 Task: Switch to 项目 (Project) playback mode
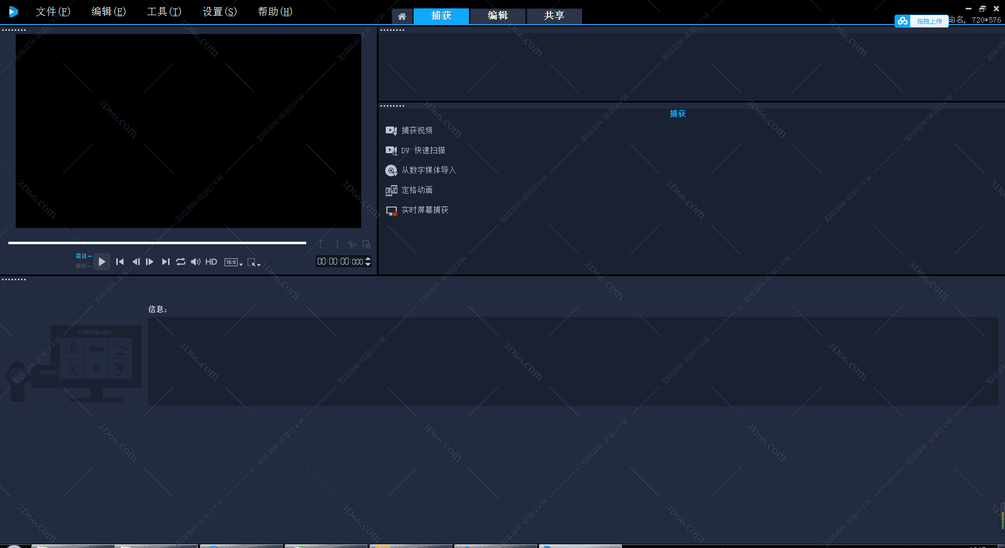tap(81, 256)
